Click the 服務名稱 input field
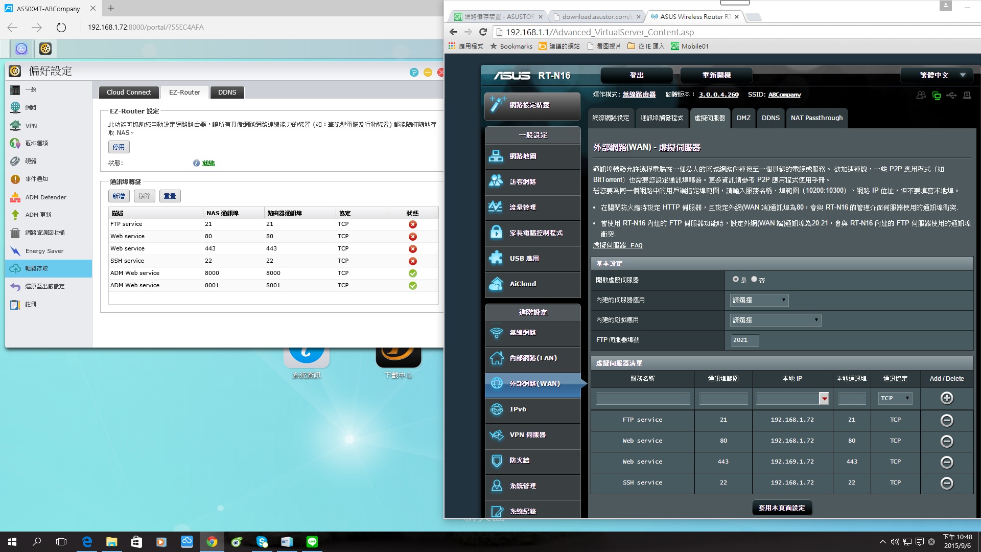 [x=643, y=399]
